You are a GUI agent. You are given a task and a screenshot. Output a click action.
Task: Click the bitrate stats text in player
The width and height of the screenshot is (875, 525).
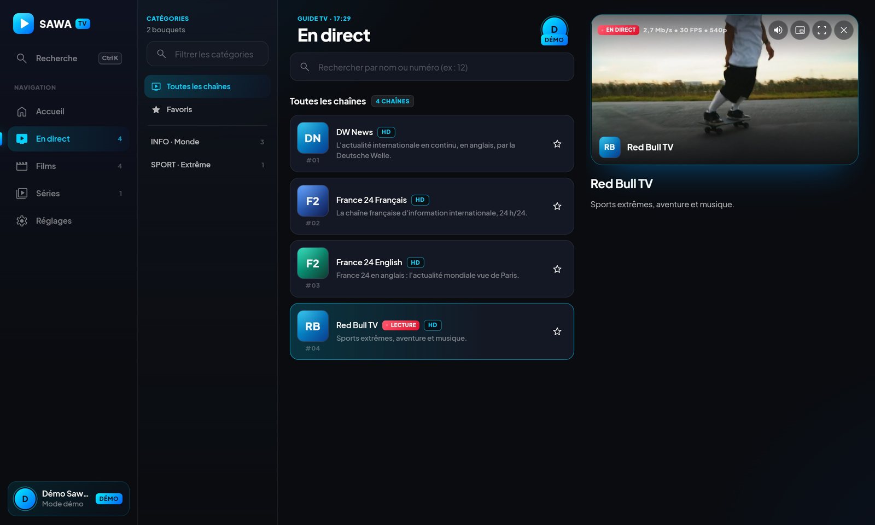(x=685, y=30)
